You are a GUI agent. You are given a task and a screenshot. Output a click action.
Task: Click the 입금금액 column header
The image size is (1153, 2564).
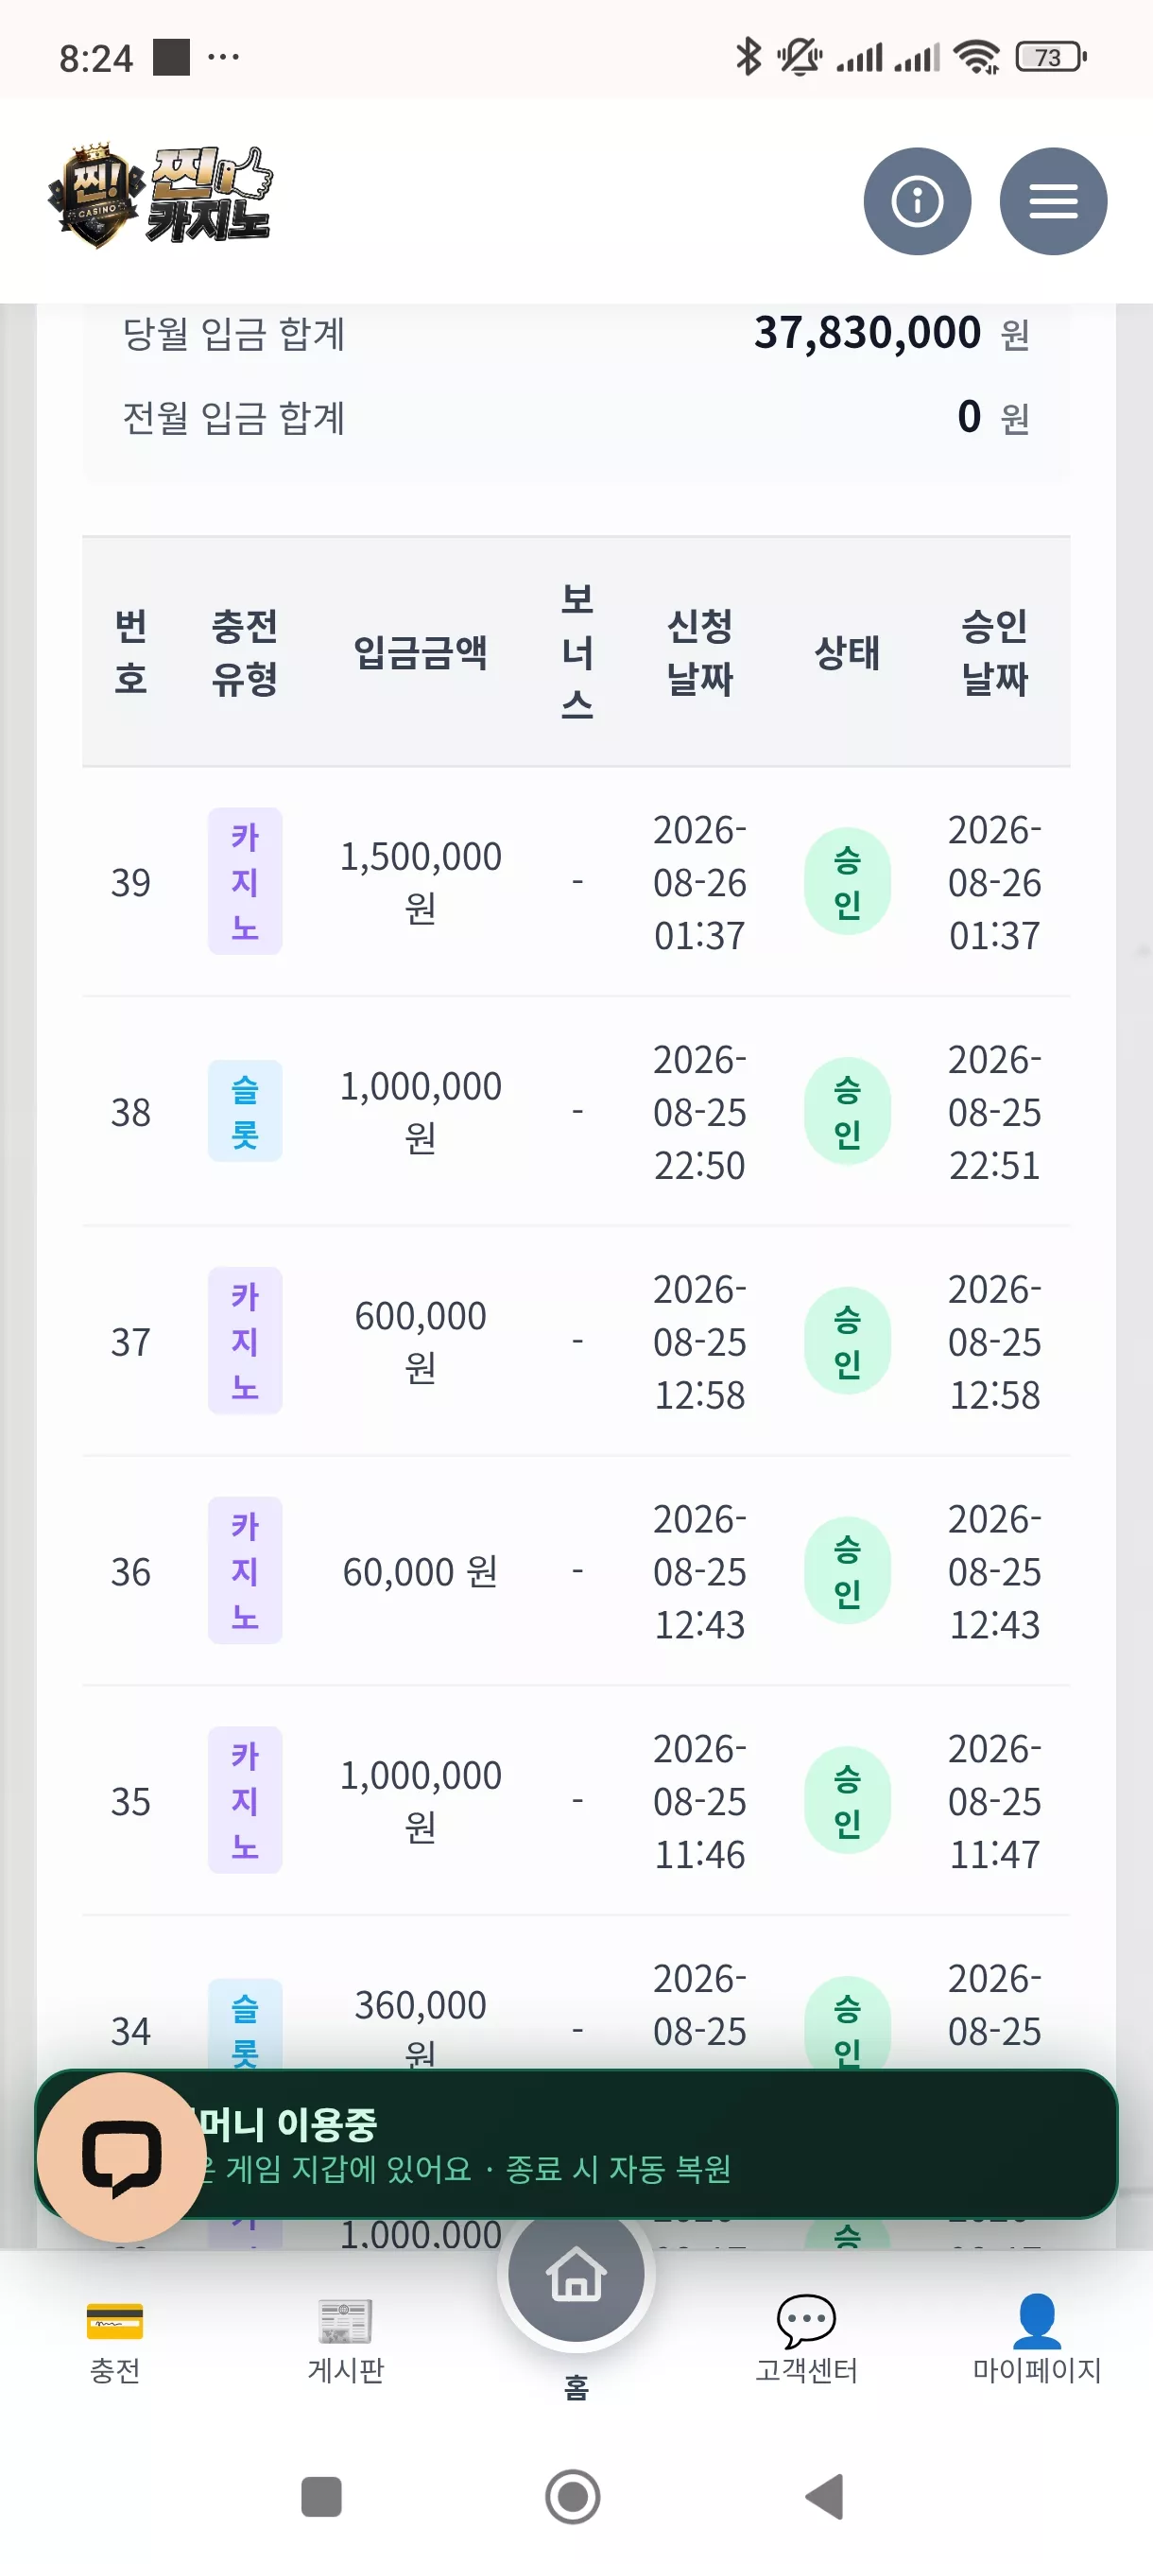421,653
